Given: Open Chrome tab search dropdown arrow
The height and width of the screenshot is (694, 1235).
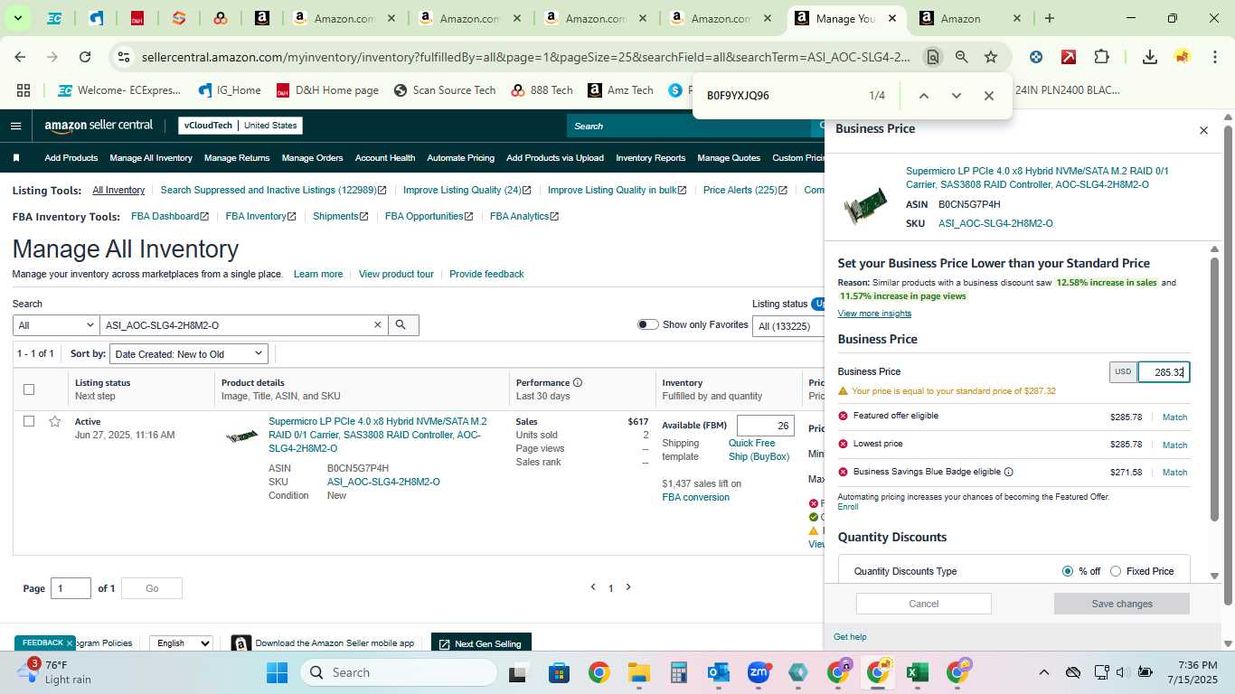Looking at the screenshot, I should click(x=18, y=18).
